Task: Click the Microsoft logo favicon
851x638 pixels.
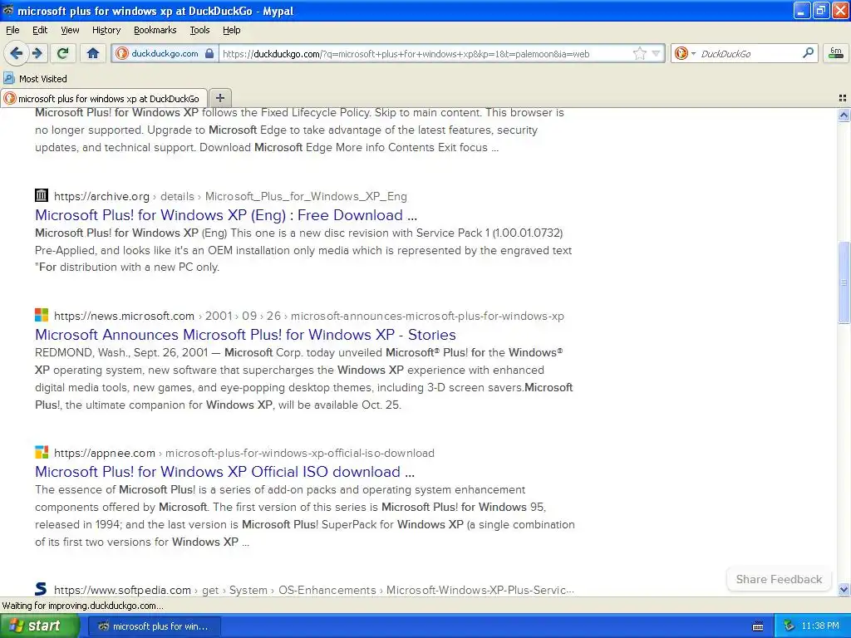Action: point(42,315)
